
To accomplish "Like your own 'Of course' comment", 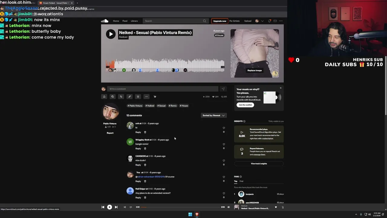I will [x=224, y=177].
